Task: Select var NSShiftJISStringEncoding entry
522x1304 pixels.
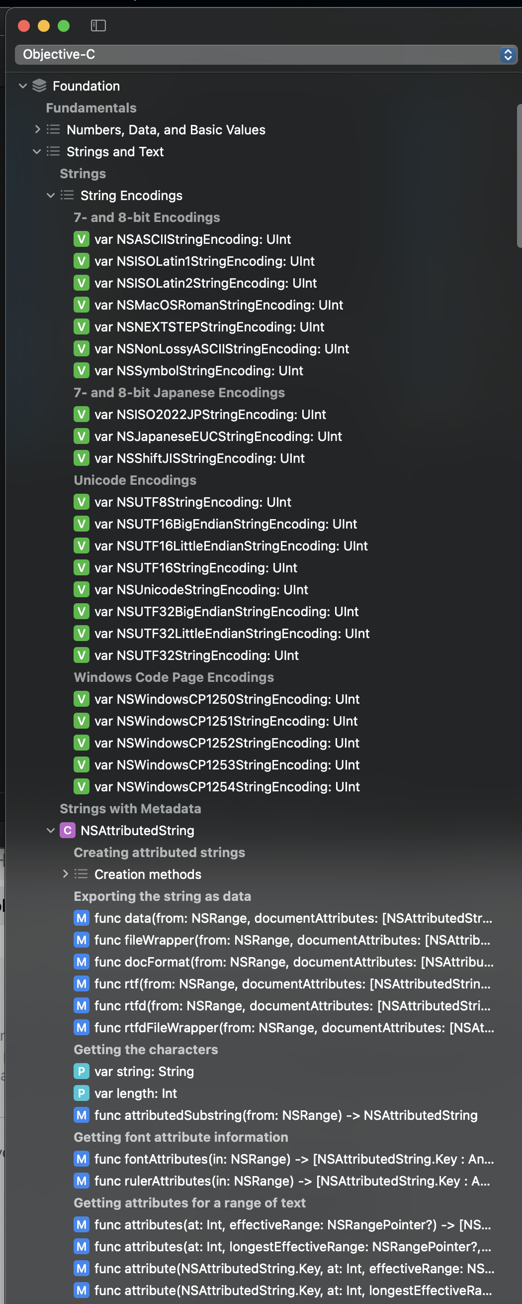Action: 199,458
